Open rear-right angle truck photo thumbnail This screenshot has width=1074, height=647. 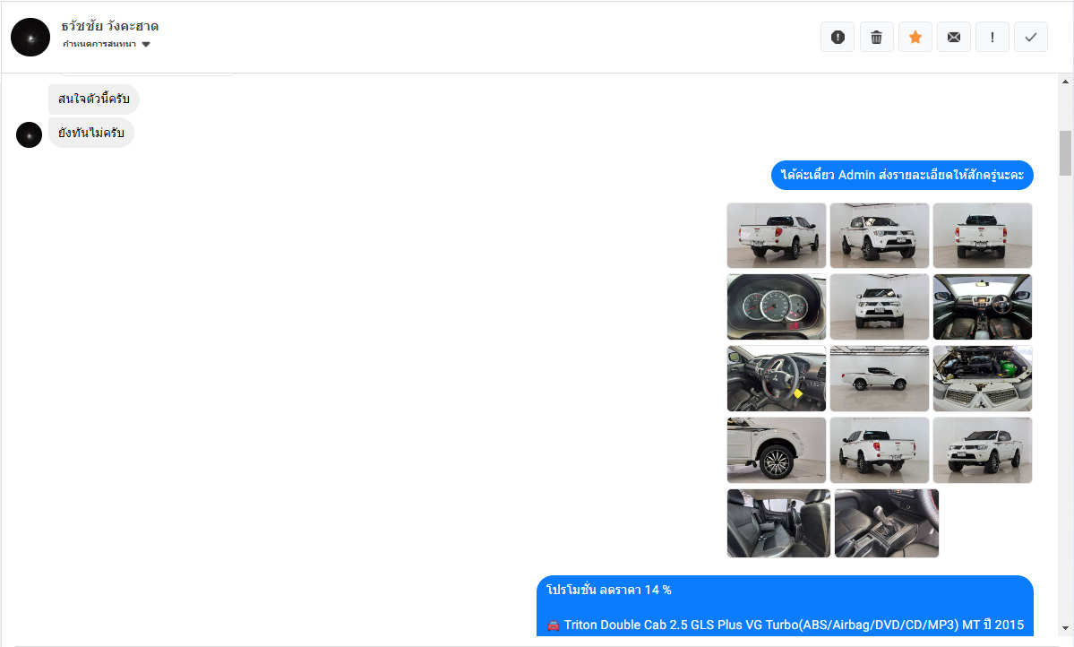(x=880, y=450)
